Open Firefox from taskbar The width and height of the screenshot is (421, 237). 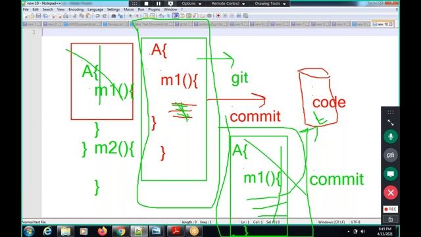(103, 231)
